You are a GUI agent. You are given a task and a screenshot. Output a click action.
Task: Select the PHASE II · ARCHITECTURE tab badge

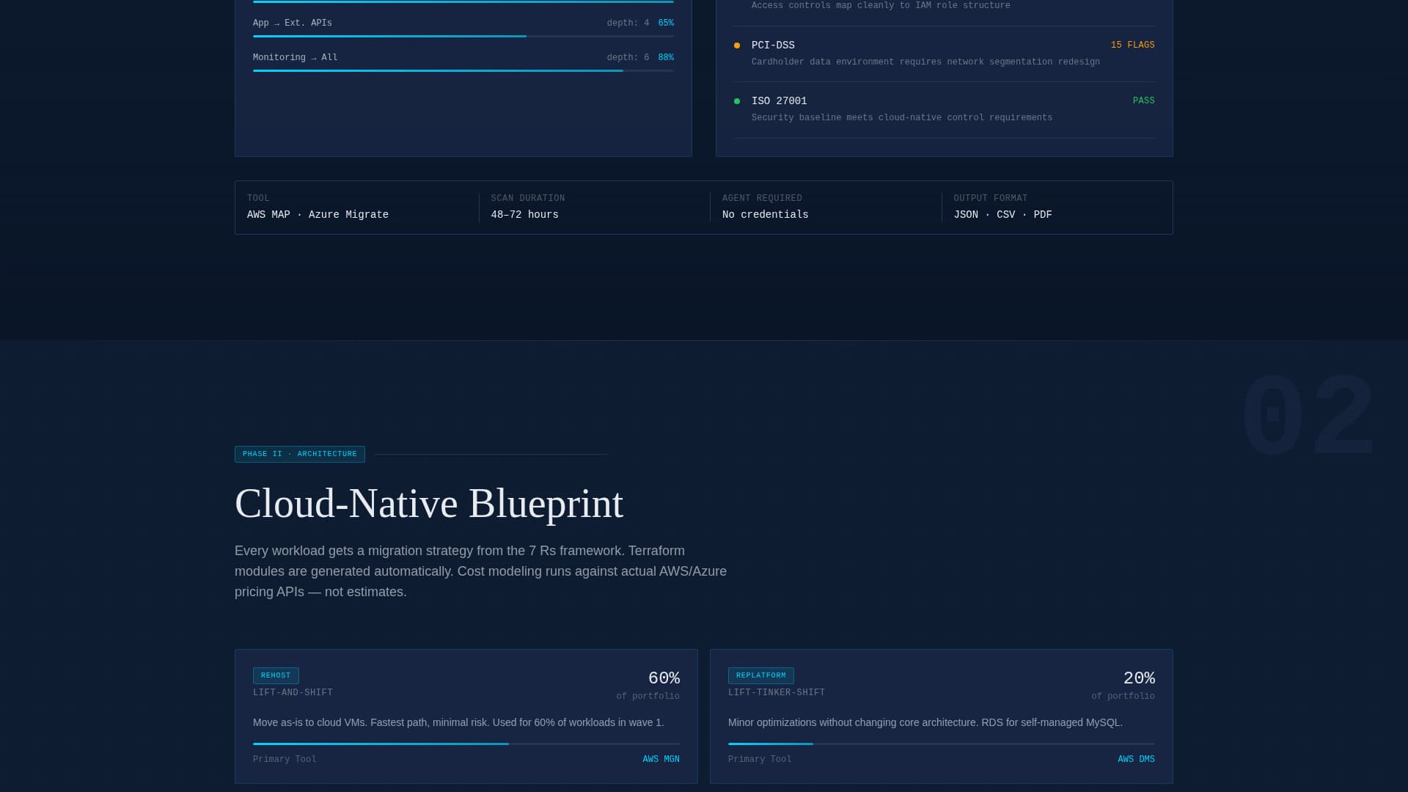(299, 454)
